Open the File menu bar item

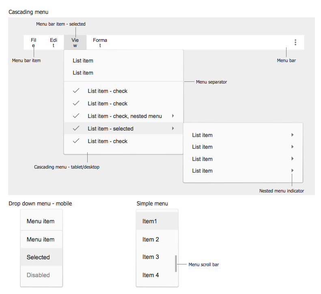(x=33, y=43)
